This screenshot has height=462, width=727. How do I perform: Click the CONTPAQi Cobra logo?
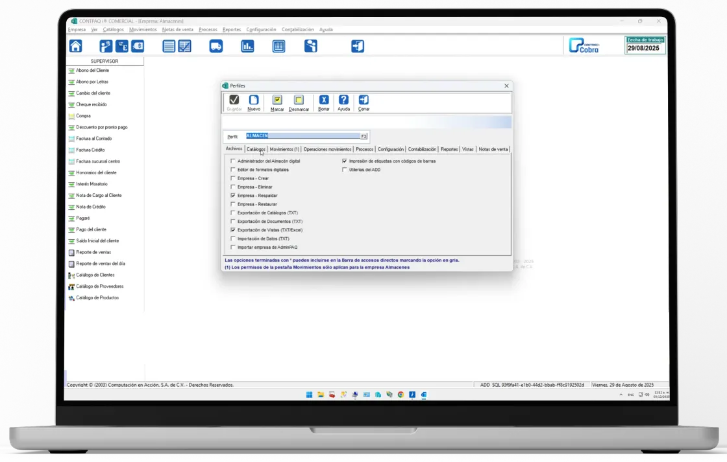pyautogui.click(x=584, y=45)
